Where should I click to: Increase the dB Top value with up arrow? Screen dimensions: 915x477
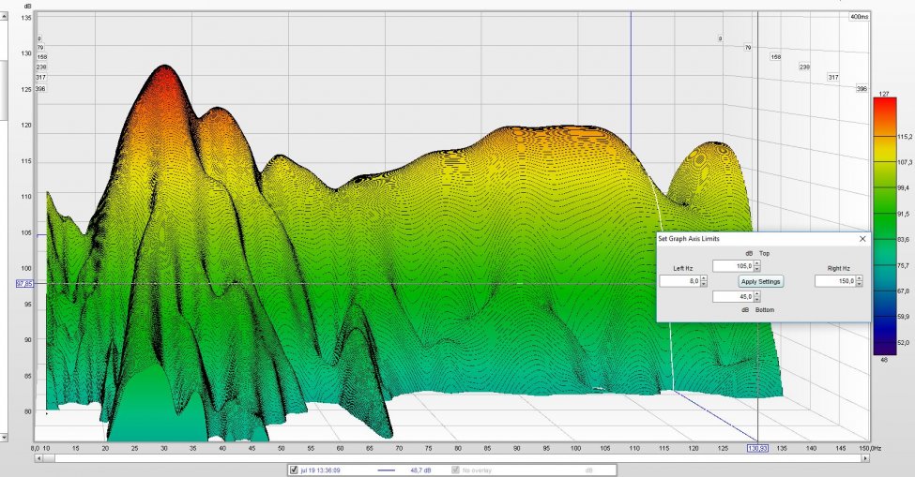(757, 263)
